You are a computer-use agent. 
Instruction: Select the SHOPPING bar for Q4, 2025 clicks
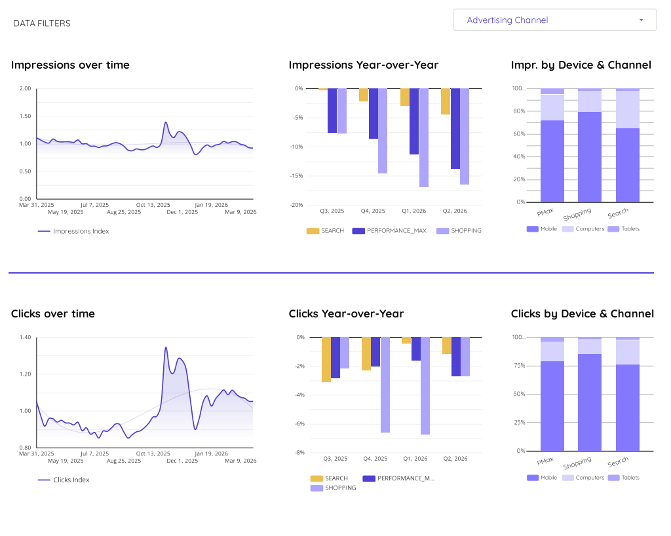pos(385,385)
